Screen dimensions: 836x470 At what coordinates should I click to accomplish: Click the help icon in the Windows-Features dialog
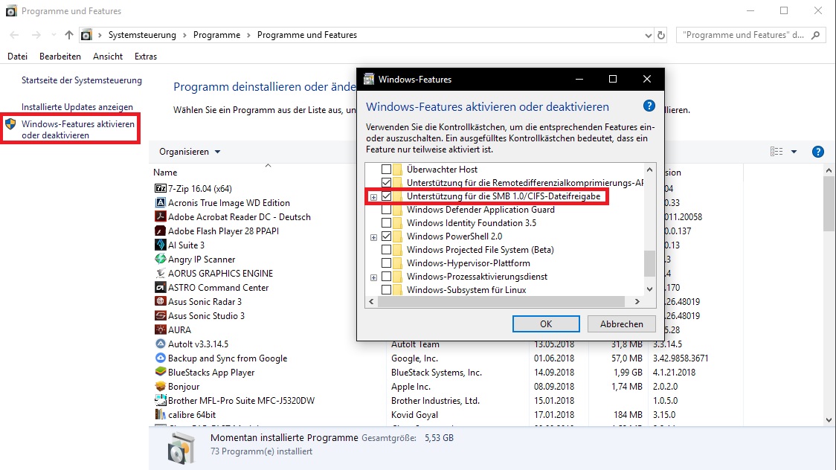click(649, 106)
